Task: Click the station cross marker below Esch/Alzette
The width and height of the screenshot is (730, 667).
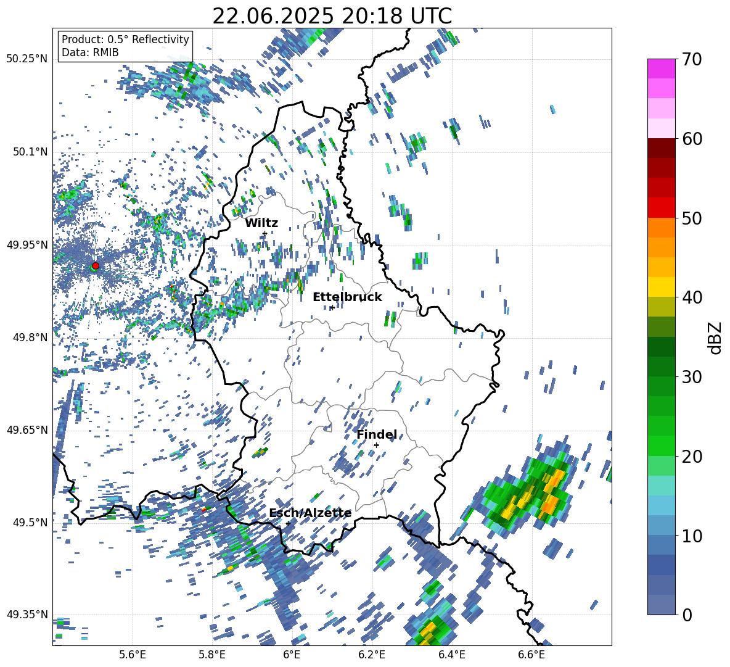Action: (288, 523)
